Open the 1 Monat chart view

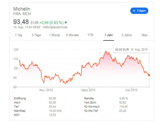pyautogui.click(x=54, y=35)
